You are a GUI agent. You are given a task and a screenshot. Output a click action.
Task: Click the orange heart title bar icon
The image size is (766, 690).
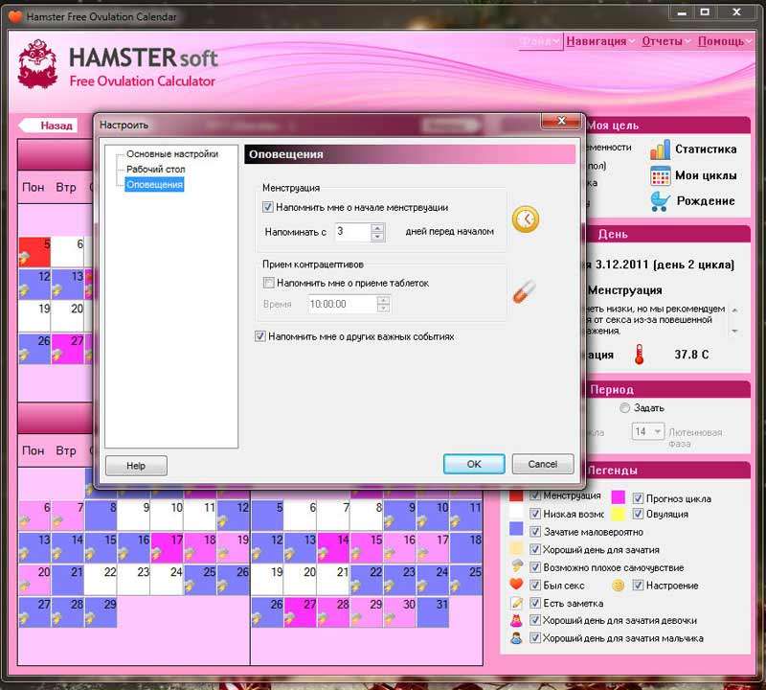(15, 16)
